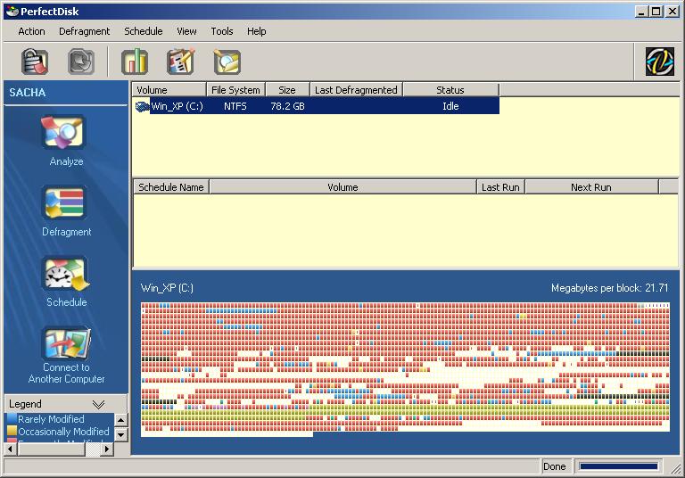Image resolution: width=685 pixels, height=478 pixels.
Task: Click the Idle status cell
Action: point(450,106)
